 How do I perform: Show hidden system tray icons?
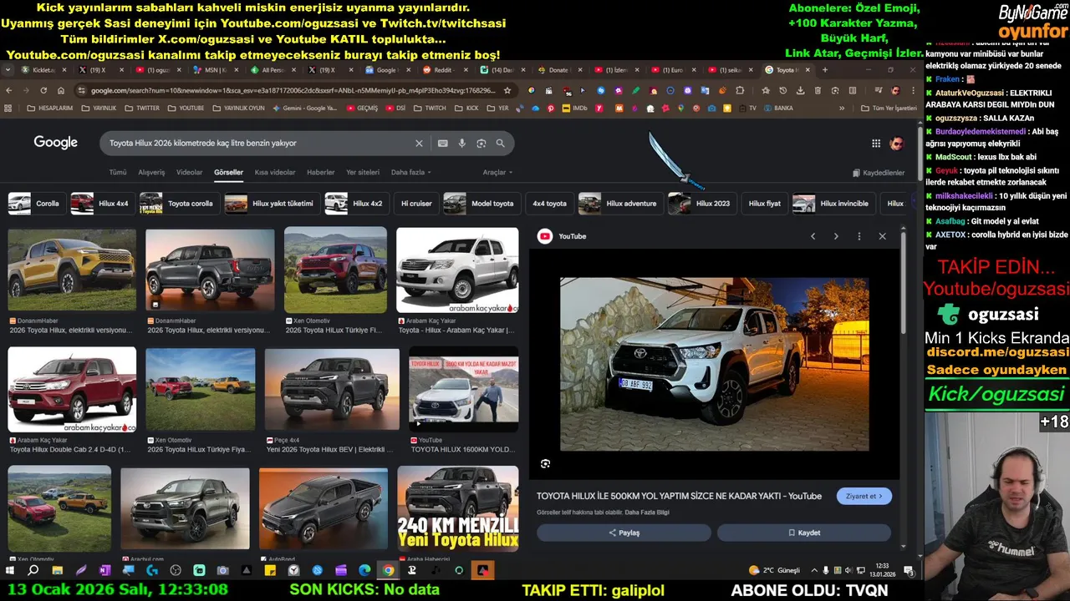click(x=815, y=570)
